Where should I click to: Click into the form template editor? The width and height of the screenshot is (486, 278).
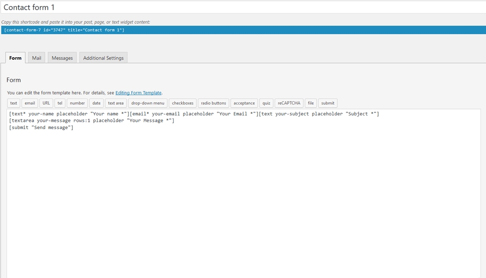tap(243, 194)
